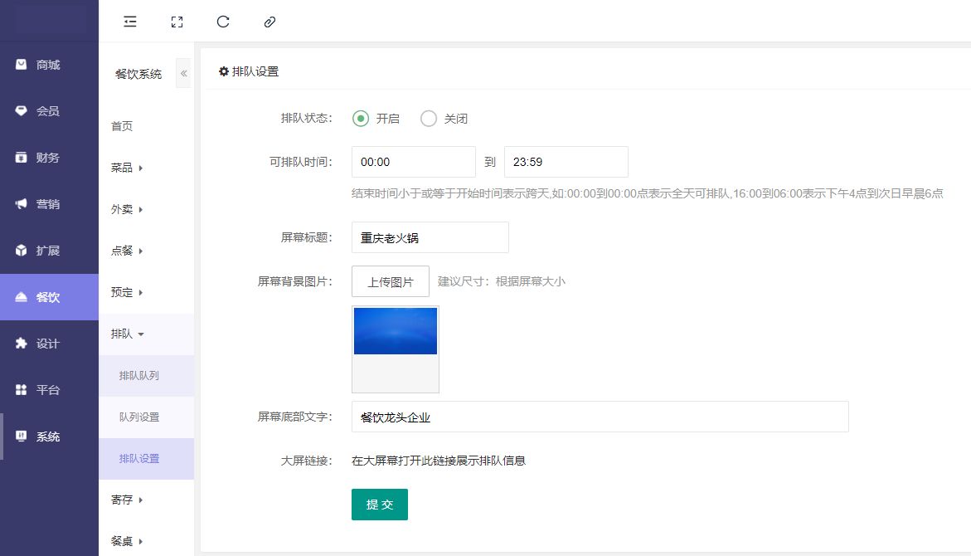The width and height of the screenshot is (971, 556).
Task: Expand the 菜品 submenu
Action: 127,168
